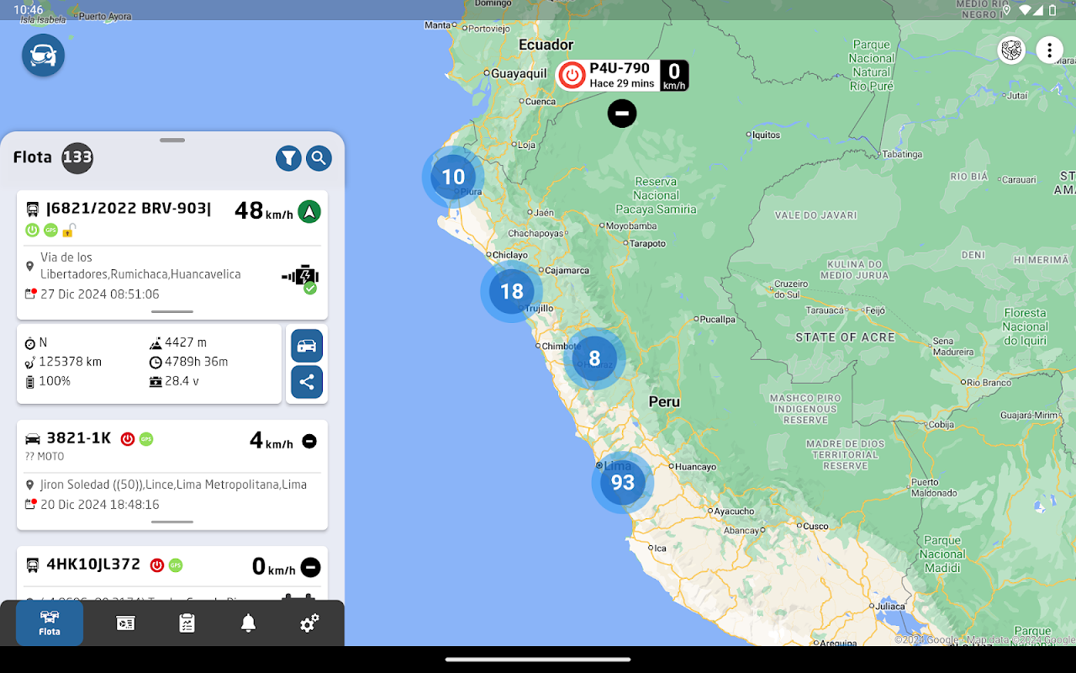
Task: Click the bus icon of the BRV-903 card
Action: [x=33, y=209]
